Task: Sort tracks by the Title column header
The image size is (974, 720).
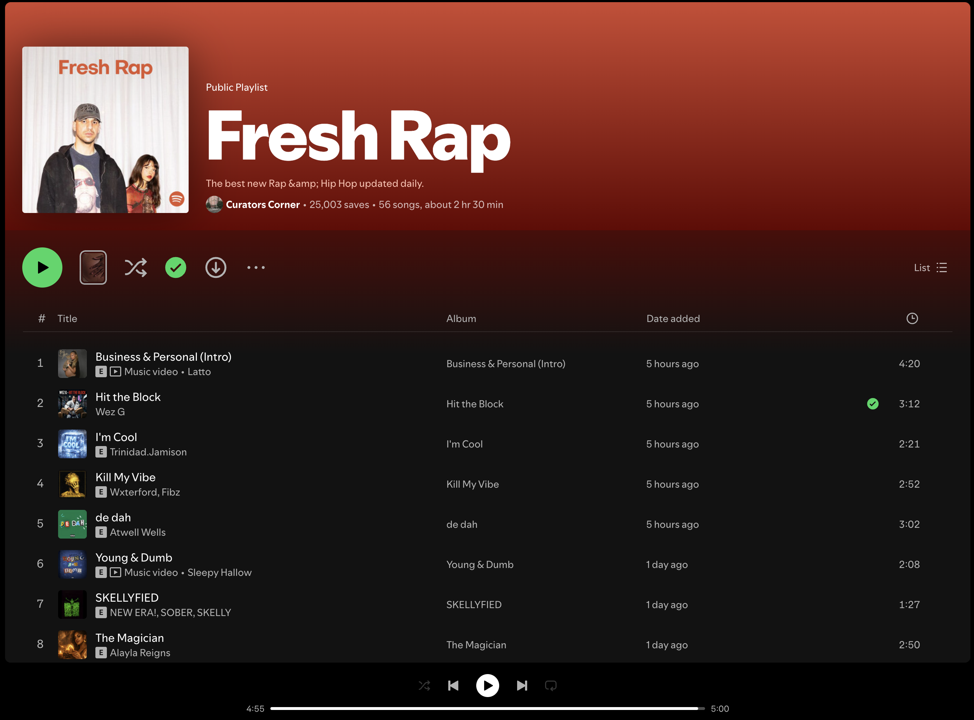Action: pos(67,319)
